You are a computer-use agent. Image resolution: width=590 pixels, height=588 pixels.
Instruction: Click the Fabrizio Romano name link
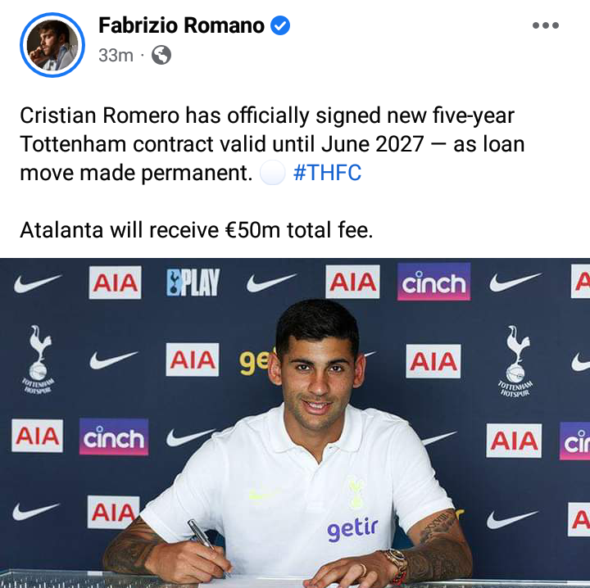click(181, 25)
